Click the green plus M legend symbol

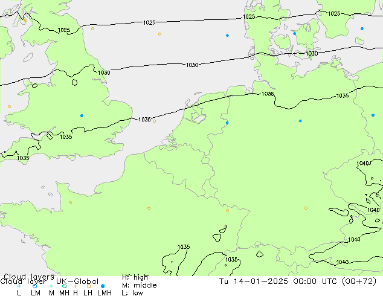(51, 286)
